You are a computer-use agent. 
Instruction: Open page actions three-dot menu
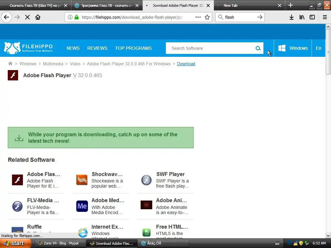(x=198, y=17)
